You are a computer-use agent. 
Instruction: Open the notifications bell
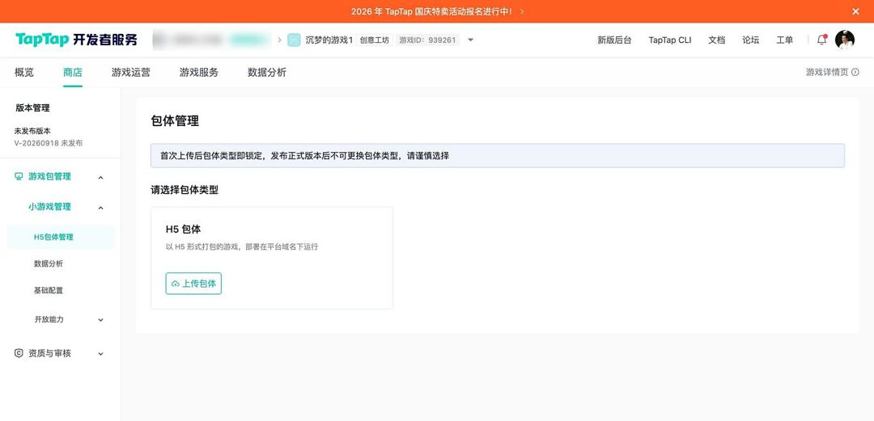[x=821, y=40]
